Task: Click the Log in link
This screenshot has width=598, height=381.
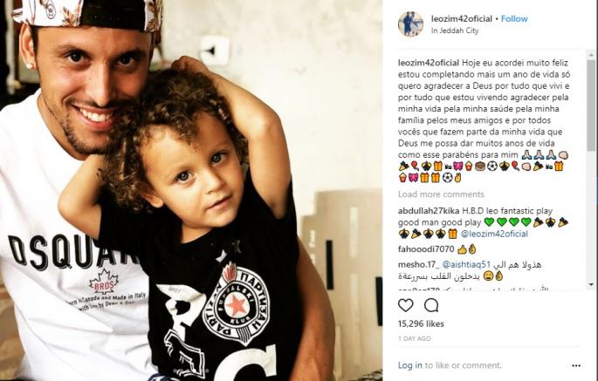Action: pyautogui.click(x=410, y=365)
